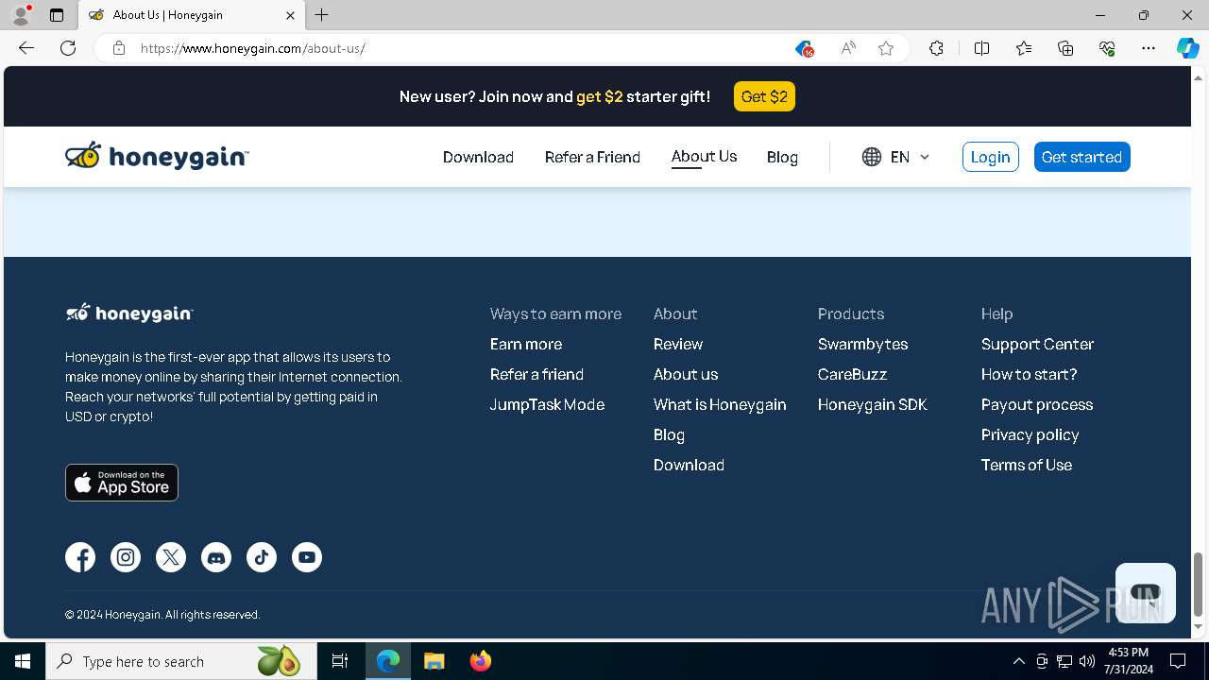Open Honeygain Facebook page icon
This screenshot has width=1209, height=680.
point(80,557)
